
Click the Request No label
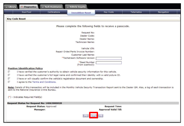[88, 33]
